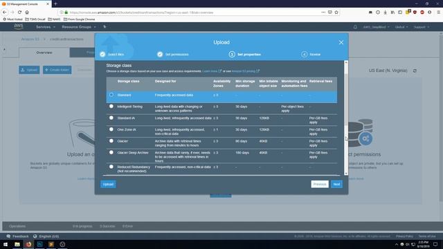Open the account name dropdown in AWS bar
443x249 pixels.
tap(376, 27)
